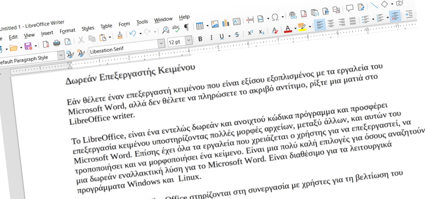Click the Paste clipboard icon
The height and width of the screenshot is (199, 425).
[103, 37]
